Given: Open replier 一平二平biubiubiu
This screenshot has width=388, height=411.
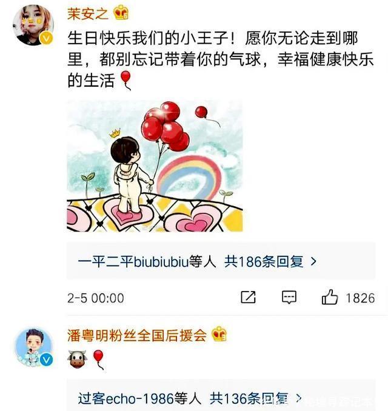Looking at the screenshot, I should (133, 262).
